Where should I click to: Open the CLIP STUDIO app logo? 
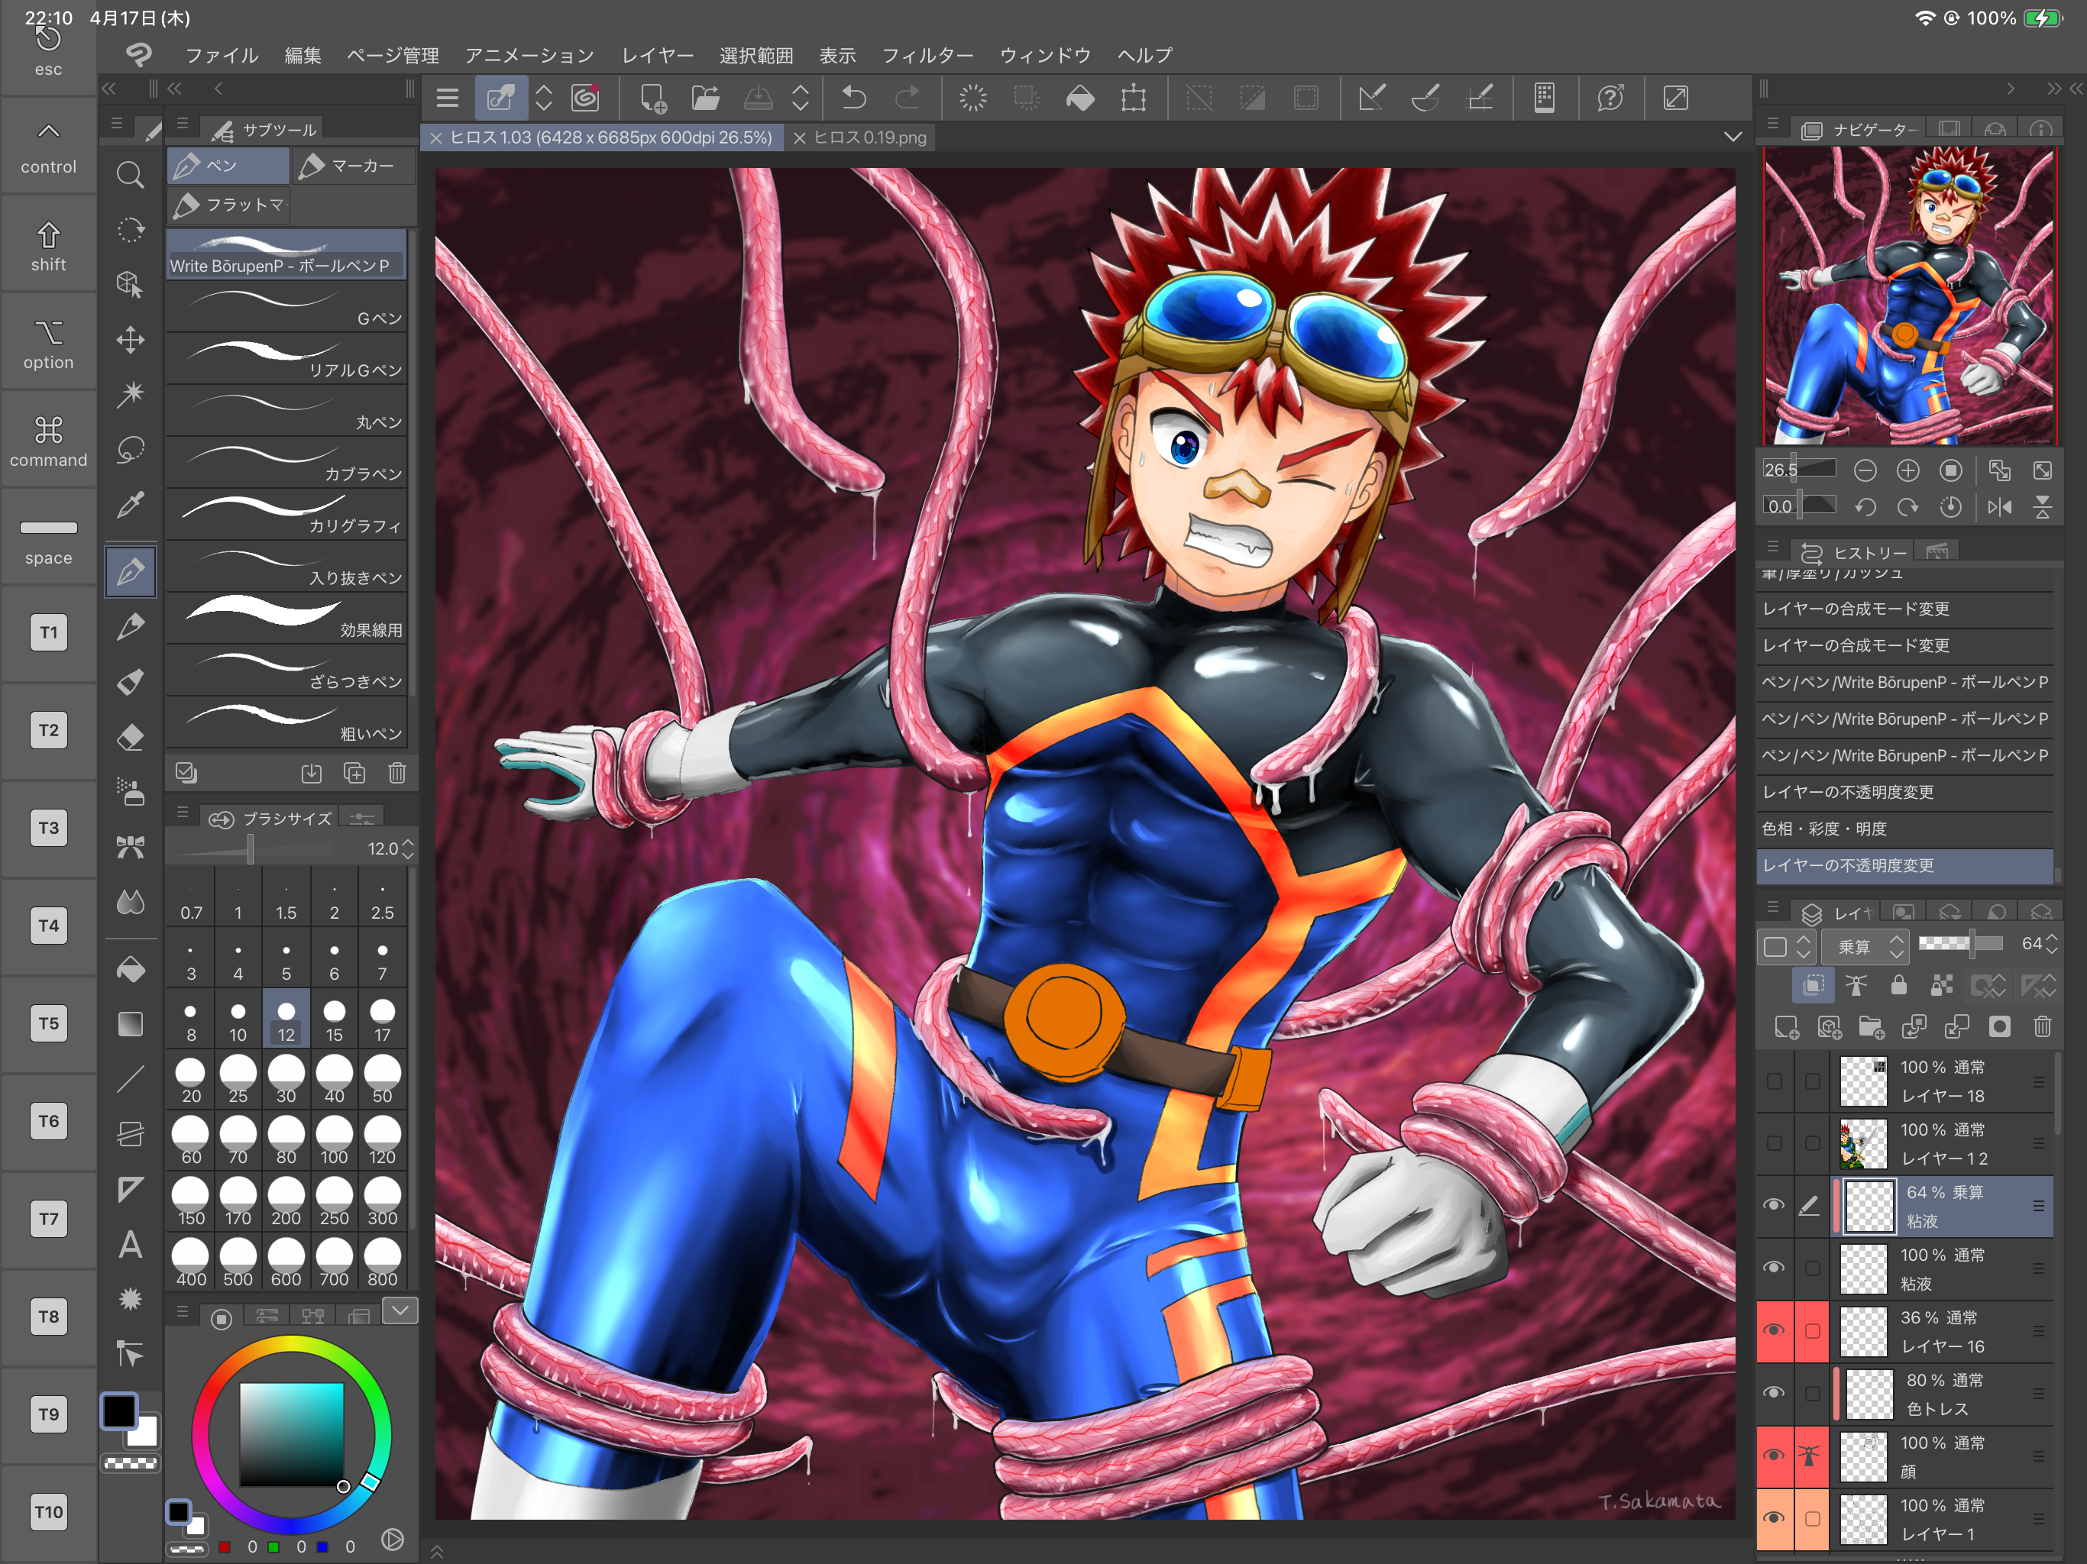pos(139,56)
